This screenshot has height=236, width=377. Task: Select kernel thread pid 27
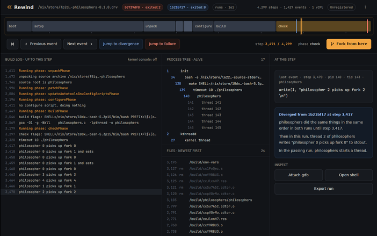point(216,140)
